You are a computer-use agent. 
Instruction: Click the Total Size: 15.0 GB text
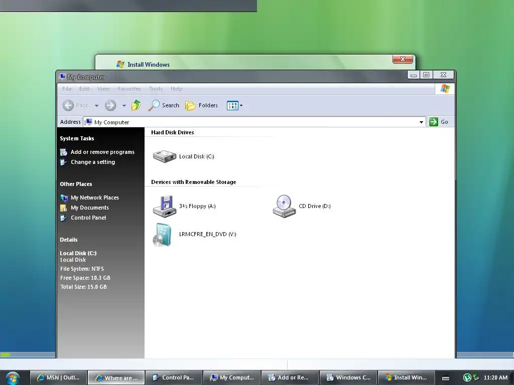[83, 287]
